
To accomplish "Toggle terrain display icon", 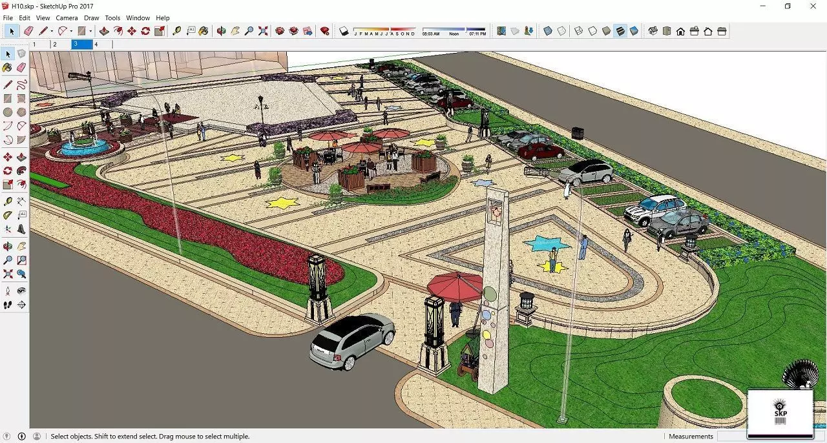I will click(x=515, y=31).
